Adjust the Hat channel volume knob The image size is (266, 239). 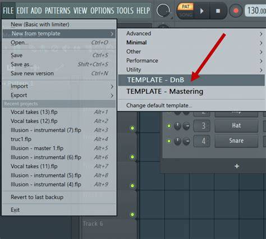(x=186, y=126)
